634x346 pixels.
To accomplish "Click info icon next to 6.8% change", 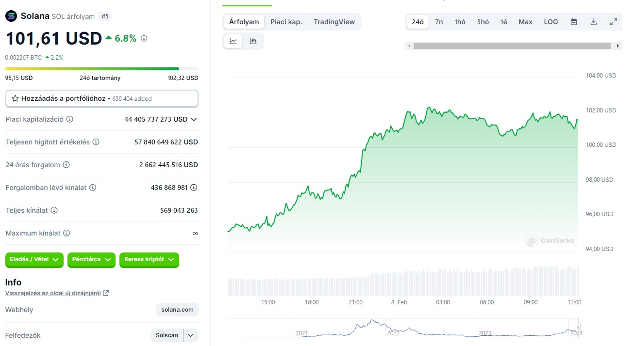I will pyautogui.click(x=144, y=38).
